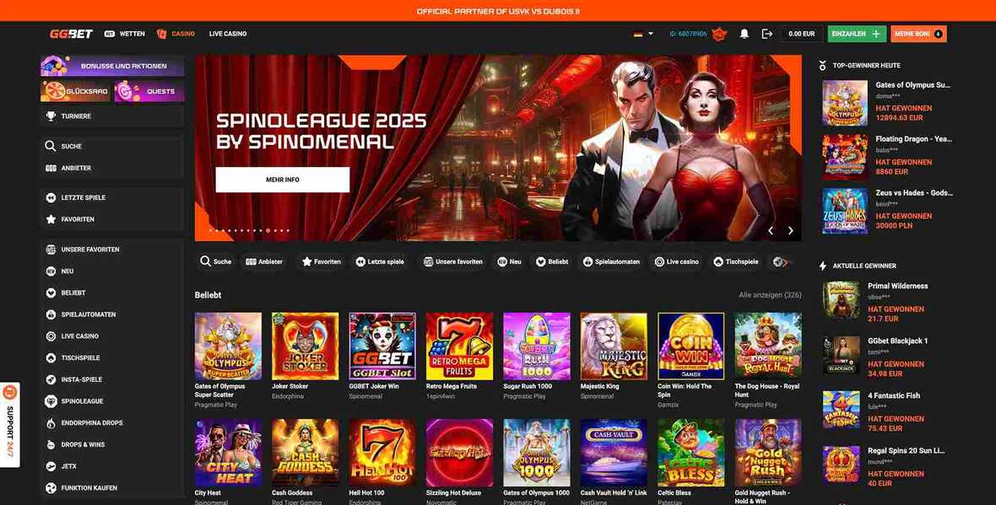Click the Mehr Info button
Image resolution: width=996 pixels, height=505 pixels.
283,180
